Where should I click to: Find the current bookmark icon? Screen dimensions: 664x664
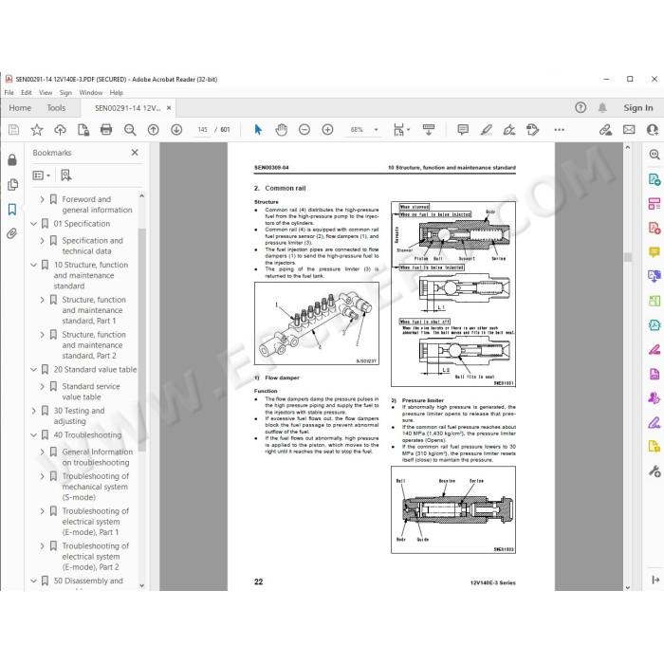[x=65, y=175]
